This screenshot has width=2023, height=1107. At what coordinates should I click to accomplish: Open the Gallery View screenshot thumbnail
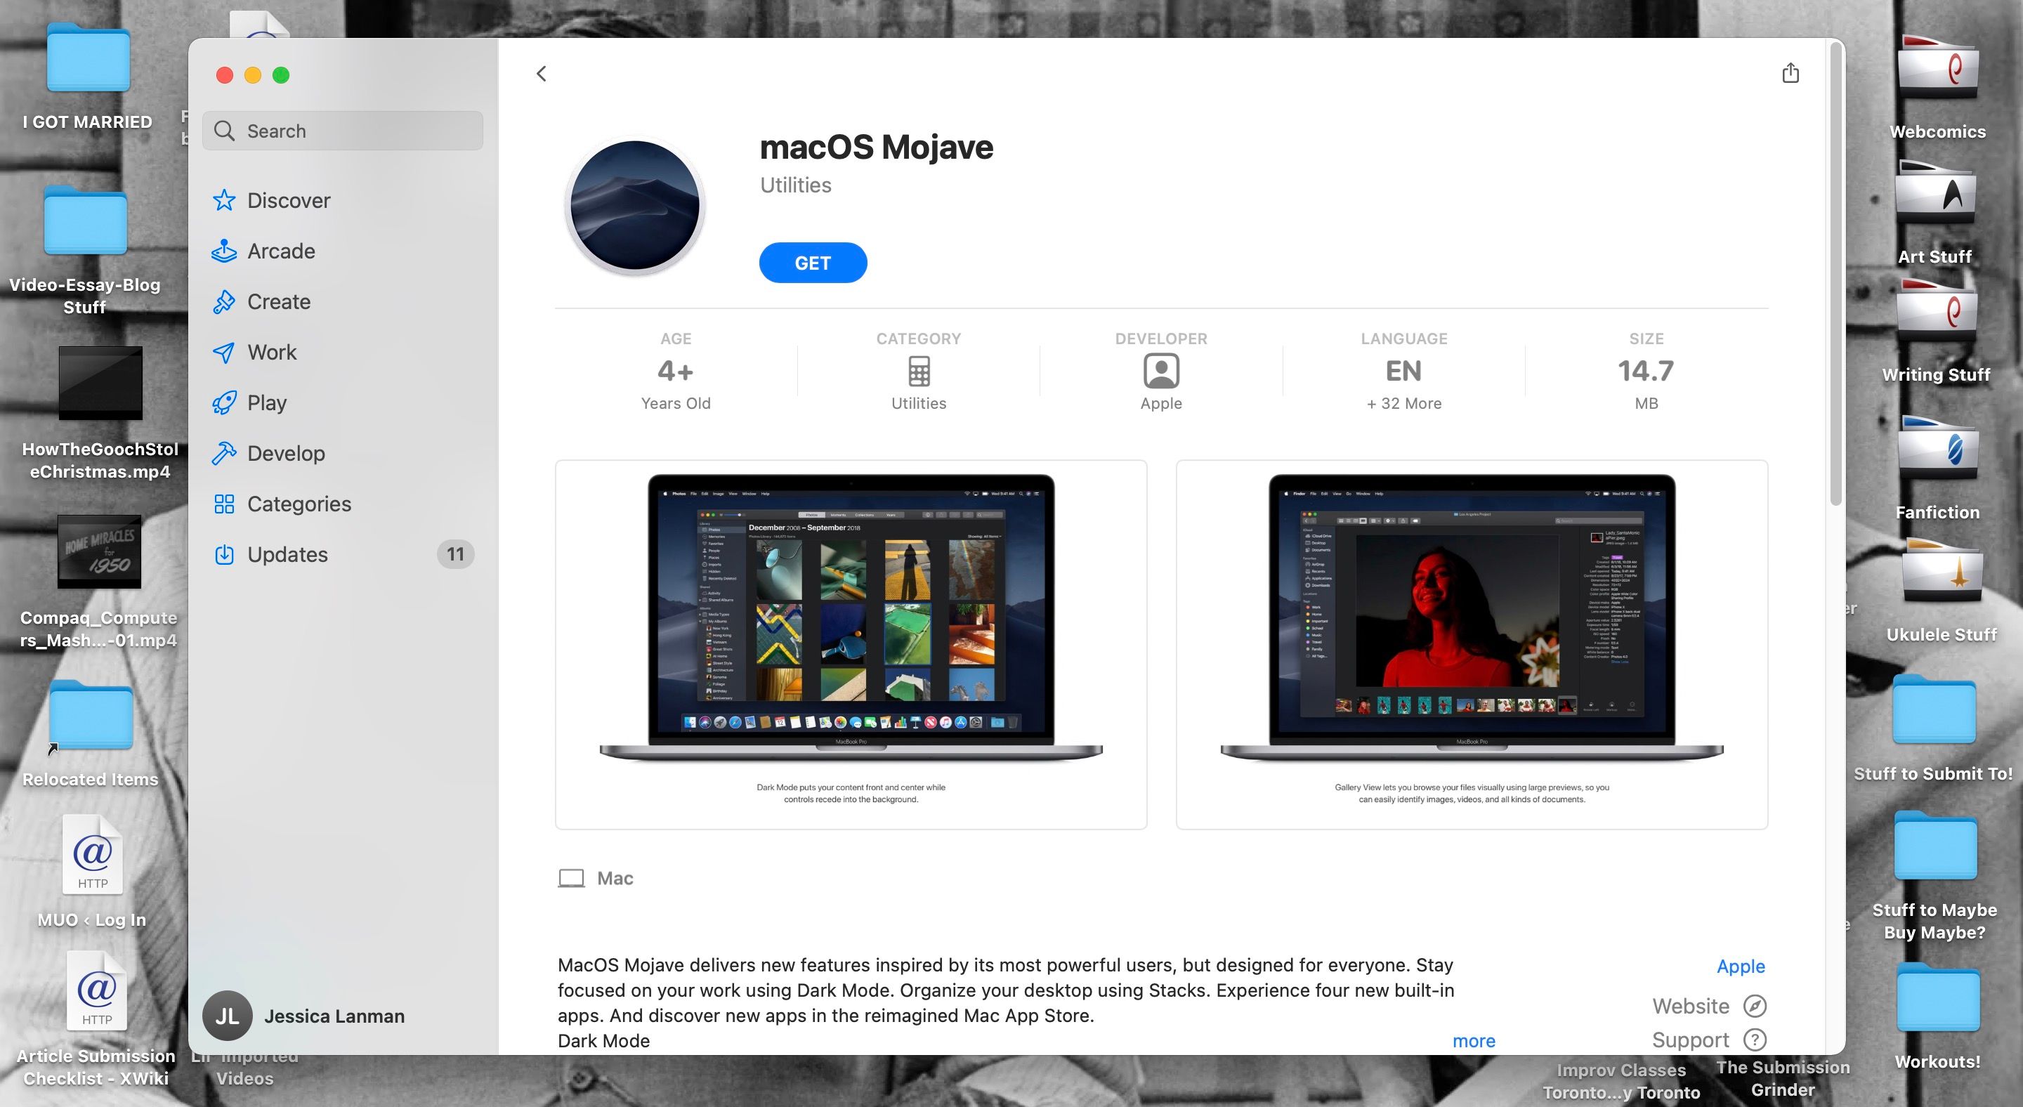(x=1471, y=644)
